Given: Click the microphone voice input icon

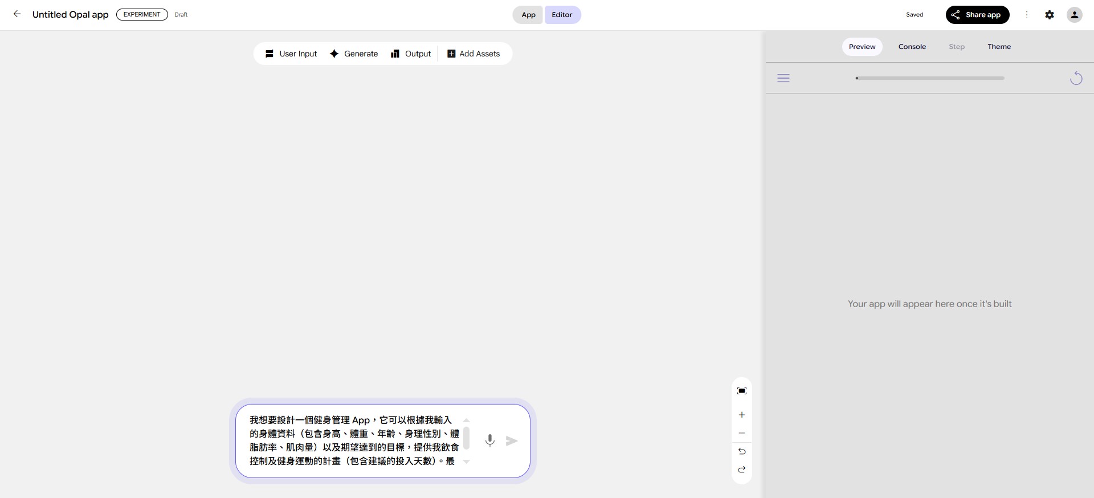Looking at the screenshot, I should coord(489,440).
